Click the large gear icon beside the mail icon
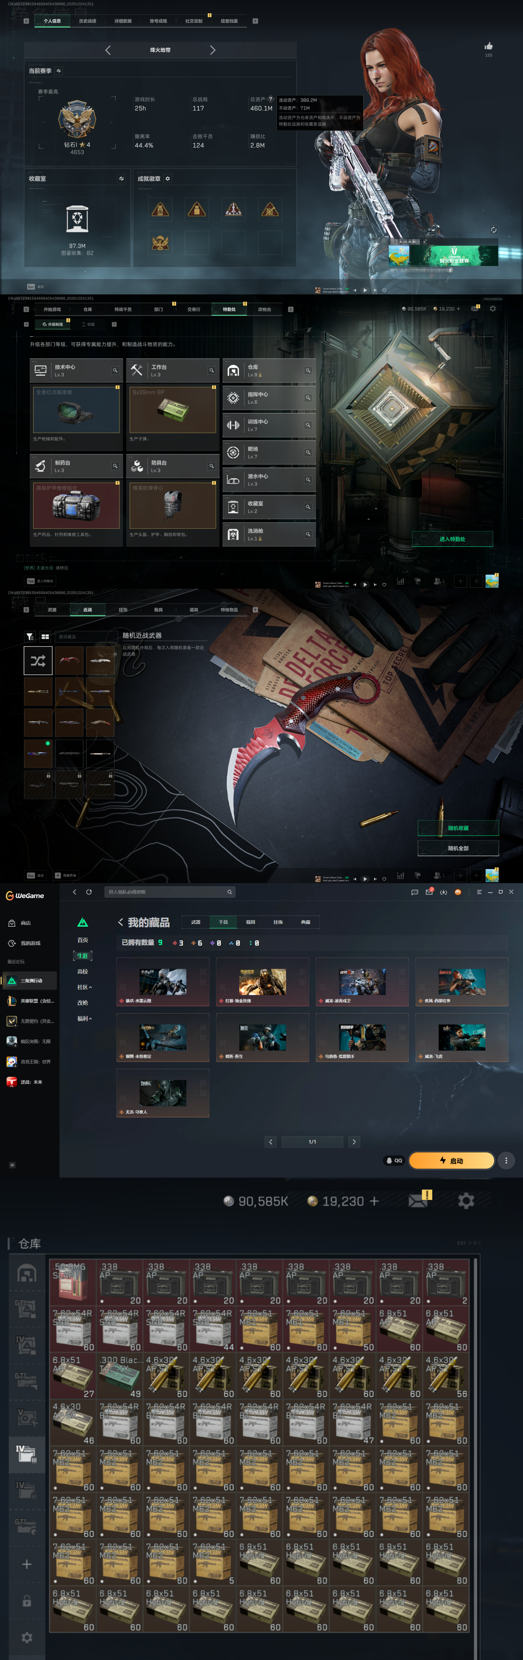523x1660 pixels. pyautogui.click(x=466, y=1200)
